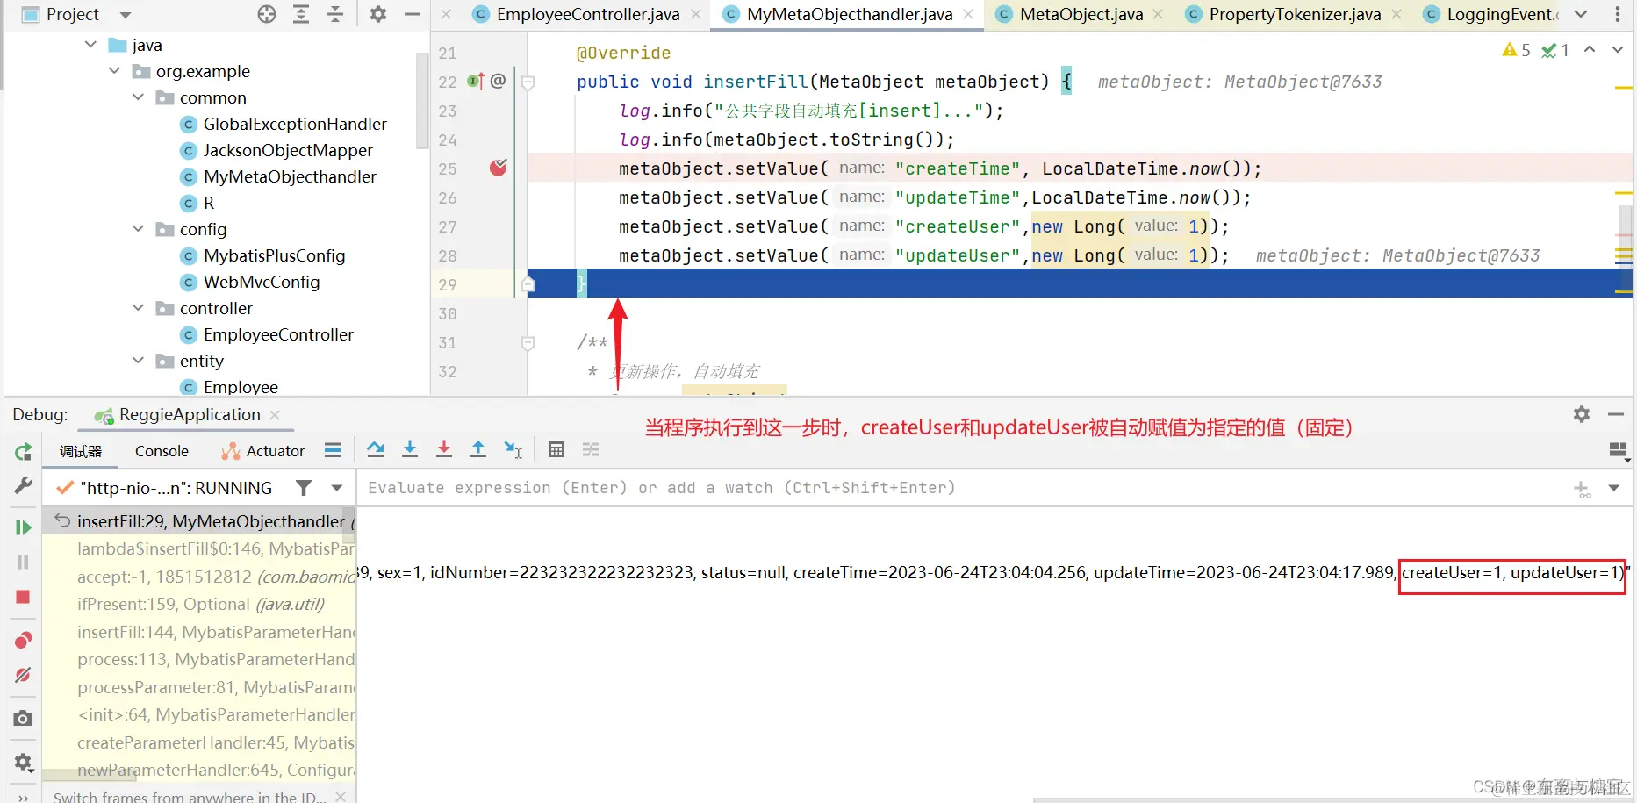Open the Actuator tab
The height and width of the screenshot is (803, 1637).
coord(263,451)
